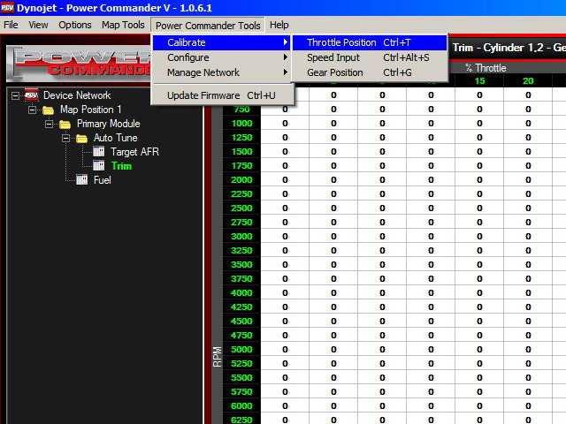The height and width of the screenshot is (424, 566).
Task: Click the 5750 RPM row header
Action: 241,391
